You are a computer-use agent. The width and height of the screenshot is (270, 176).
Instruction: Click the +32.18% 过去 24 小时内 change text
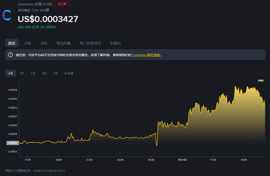(37, 27)
